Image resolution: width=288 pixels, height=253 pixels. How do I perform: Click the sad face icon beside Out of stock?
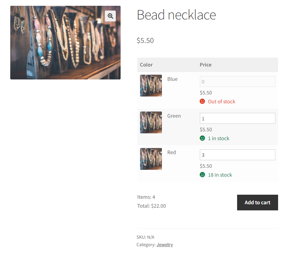point(202,101)
